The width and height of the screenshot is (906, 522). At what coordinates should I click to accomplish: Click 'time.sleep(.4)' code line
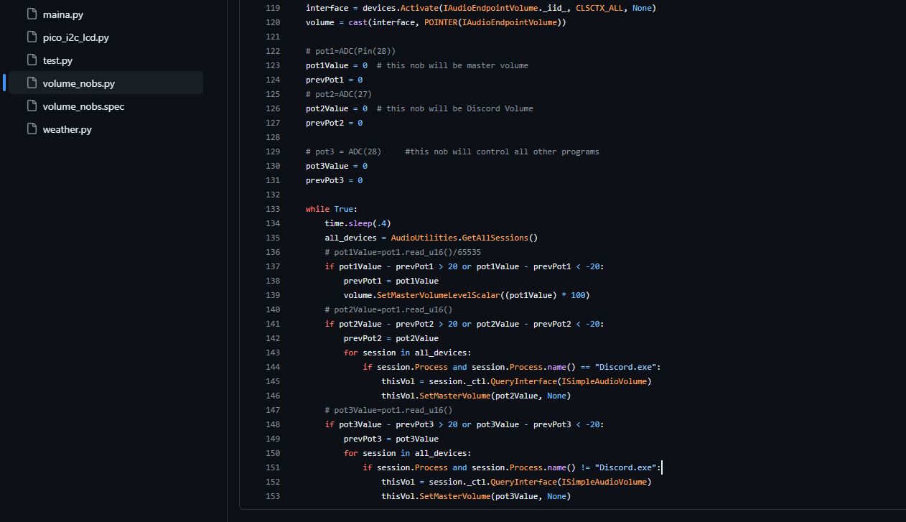[358, 223]
